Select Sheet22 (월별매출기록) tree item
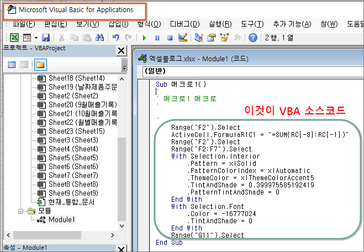The height and width of the screenshot is (252, 364). 83,122
